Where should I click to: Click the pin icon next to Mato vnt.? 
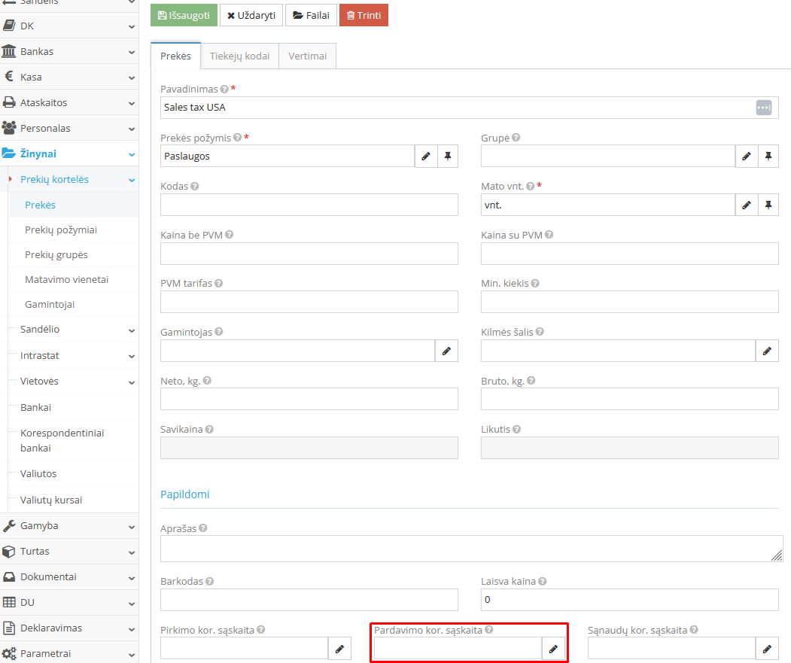[768, 205]
